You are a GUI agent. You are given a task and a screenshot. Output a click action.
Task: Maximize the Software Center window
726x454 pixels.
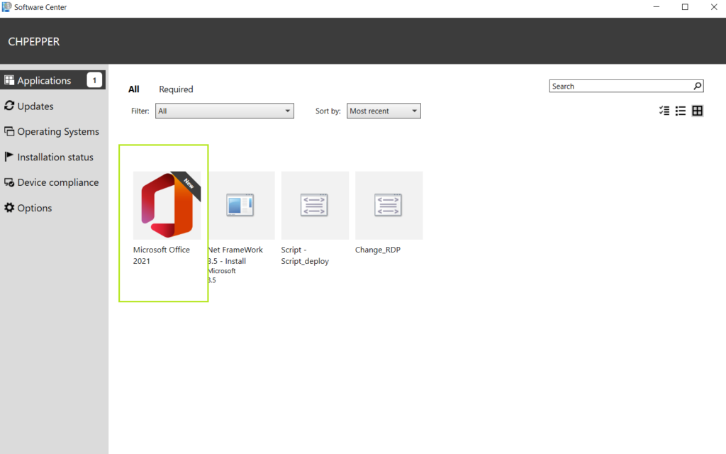685,7
